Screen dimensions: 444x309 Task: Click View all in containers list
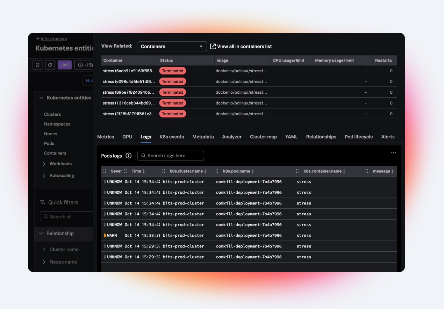pyautogui.click(x=241, y=46)
